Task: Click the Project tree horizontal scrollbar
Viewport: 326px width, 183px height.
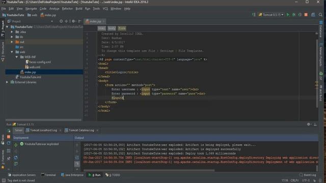Action: tap(44, 120)
